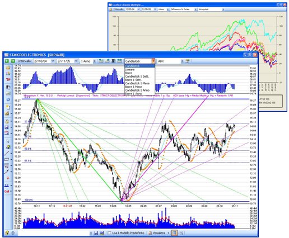Click the single floppy save icon in bottom bar
Viewport: 289px width, 238px height.
pos(96,233)
